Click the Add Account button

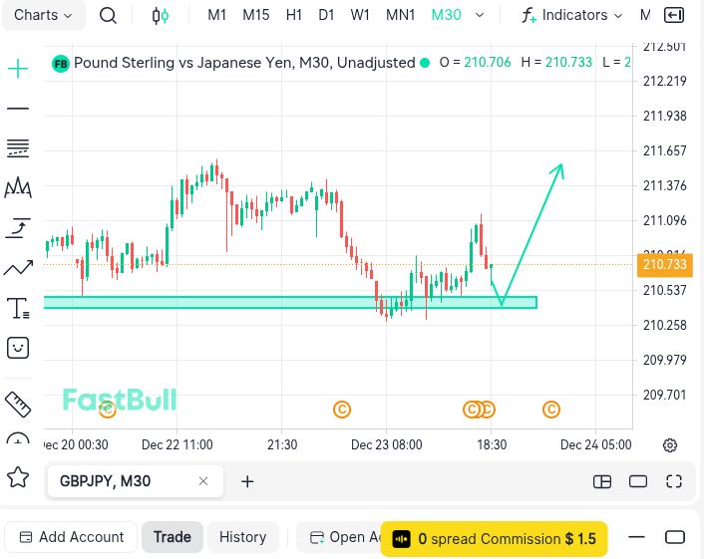(72, 537)
